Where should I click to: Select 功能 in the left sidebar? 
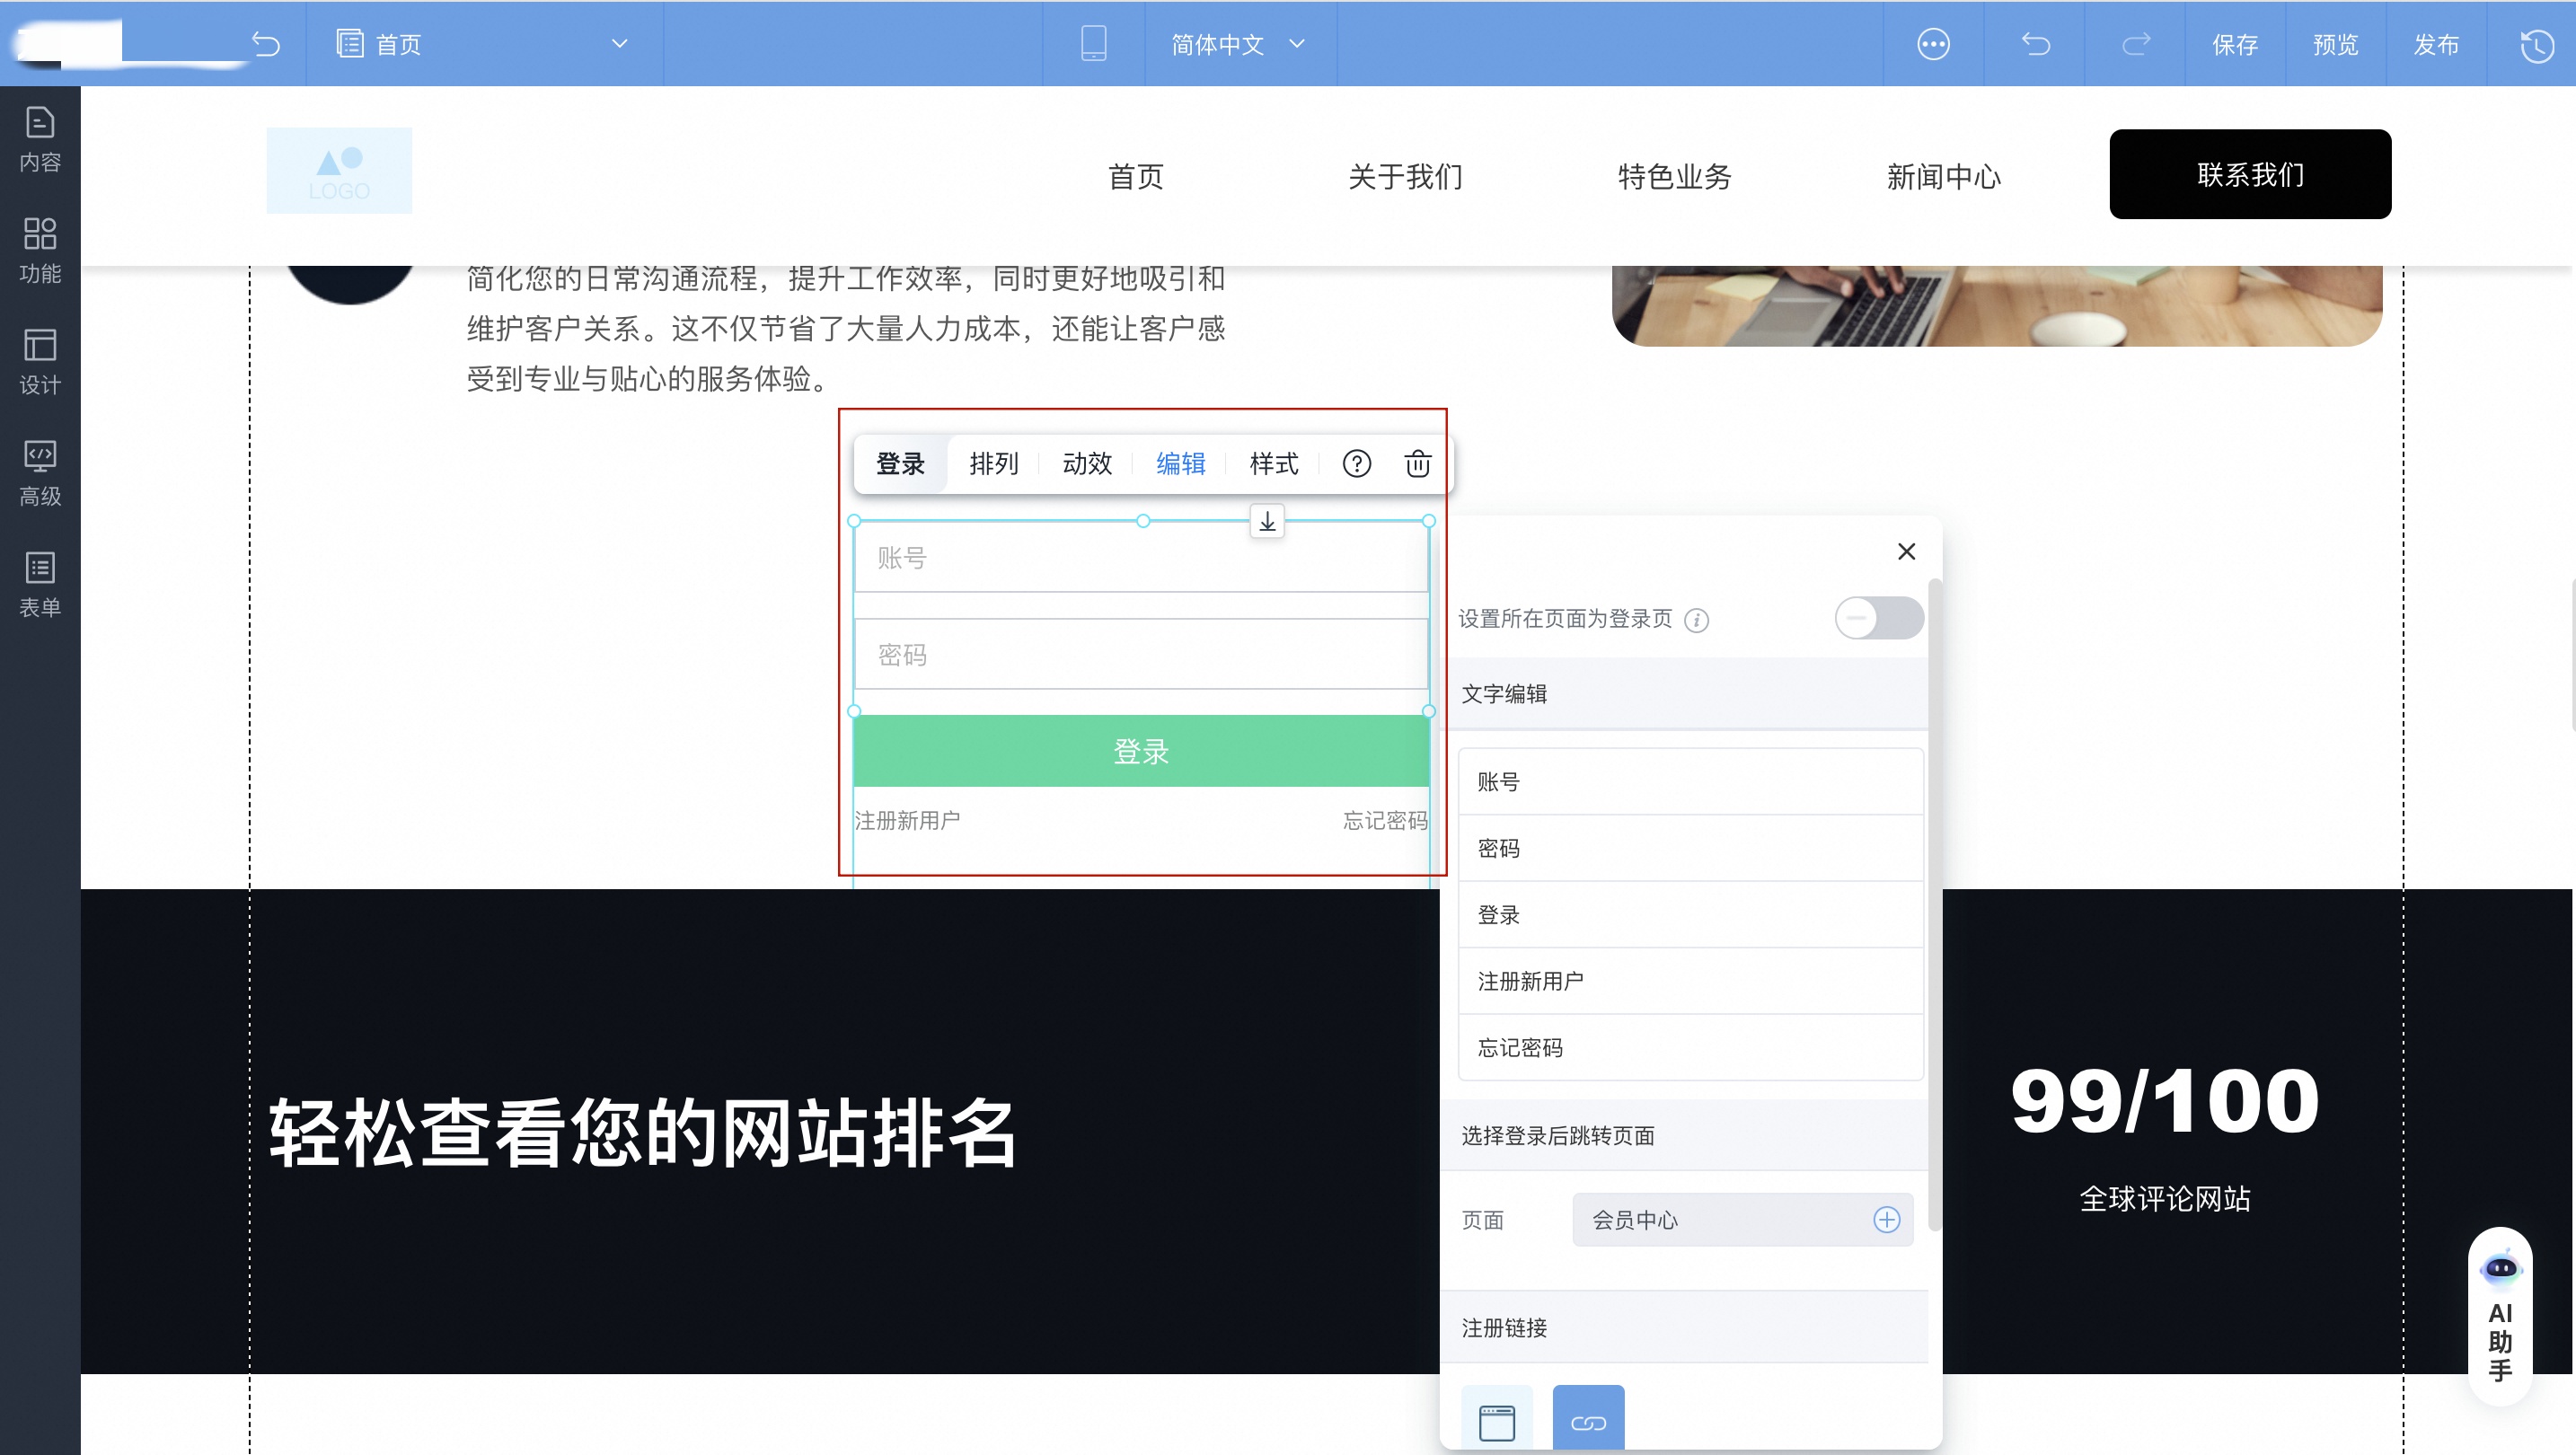point(40,250)
